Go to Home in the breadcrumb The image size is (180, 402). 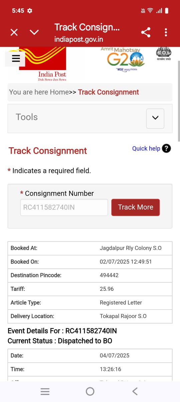[59, 92]
